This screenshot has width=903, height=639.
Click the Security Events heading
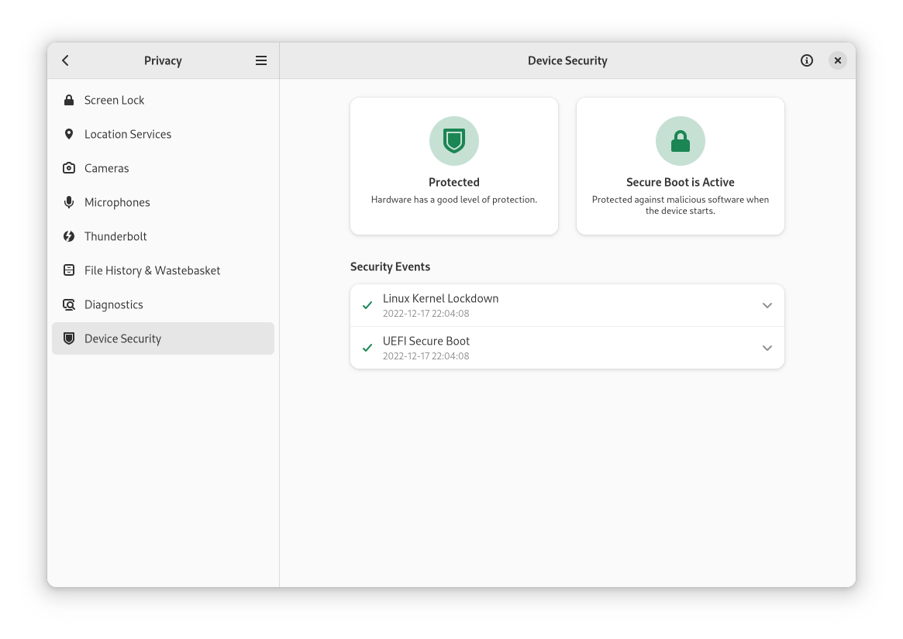tap(391, 266)
